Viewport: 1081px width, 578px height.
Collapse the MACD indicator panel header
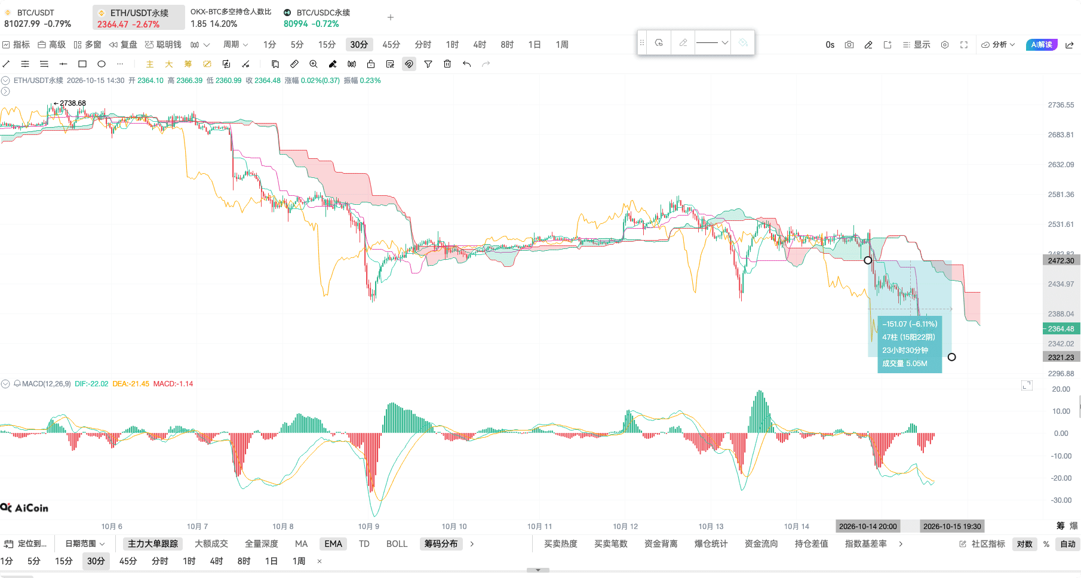tap(5, 384)
